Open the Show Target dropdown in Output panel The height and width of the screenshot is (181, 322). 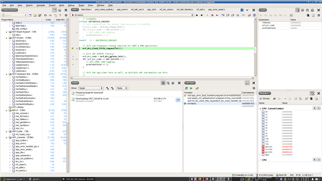91,88
